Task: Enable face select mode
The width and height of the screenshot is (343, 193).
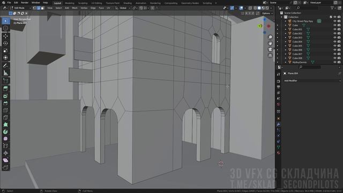Action: pos(42,8)
